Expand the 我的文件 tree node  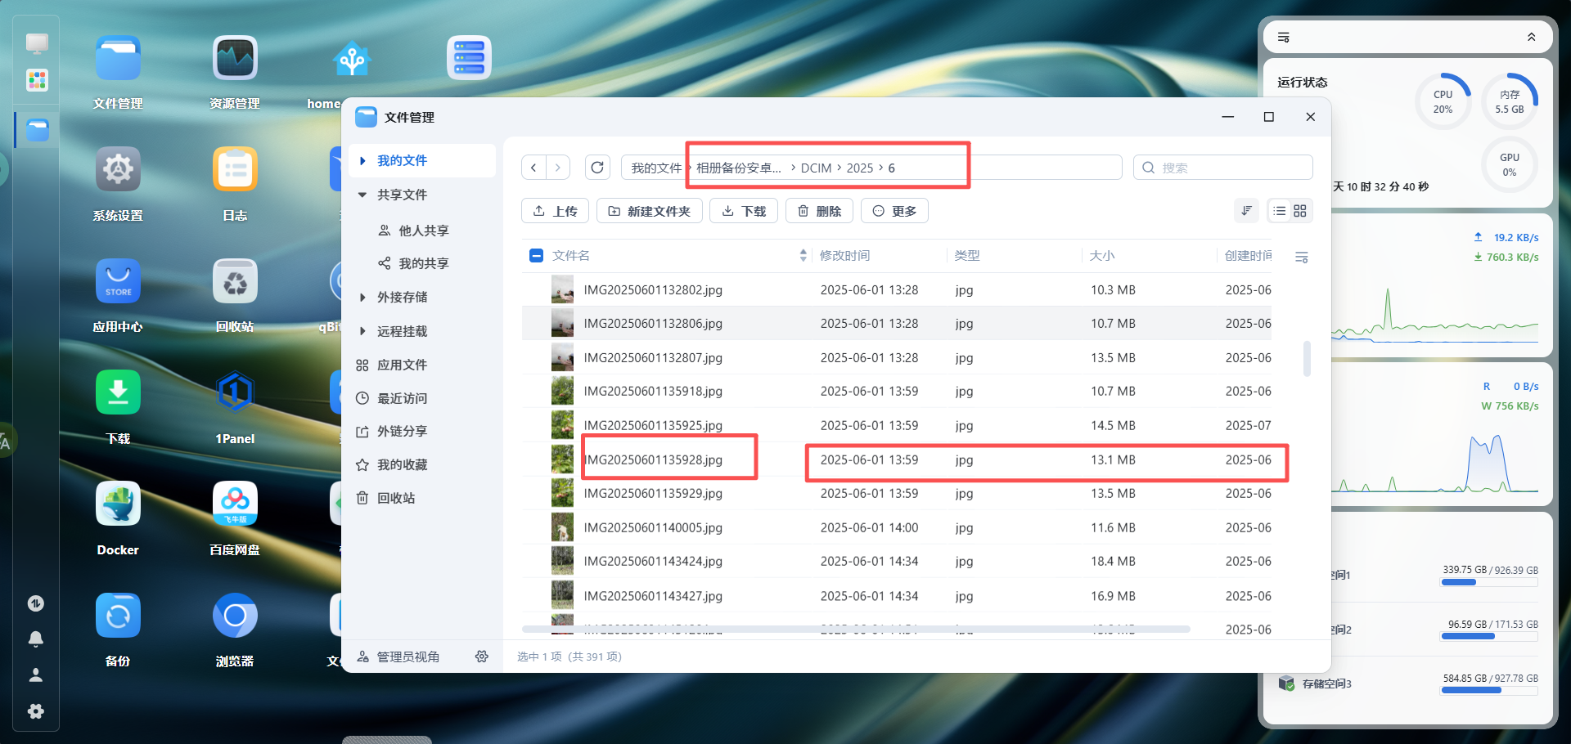tap(362, 161)
